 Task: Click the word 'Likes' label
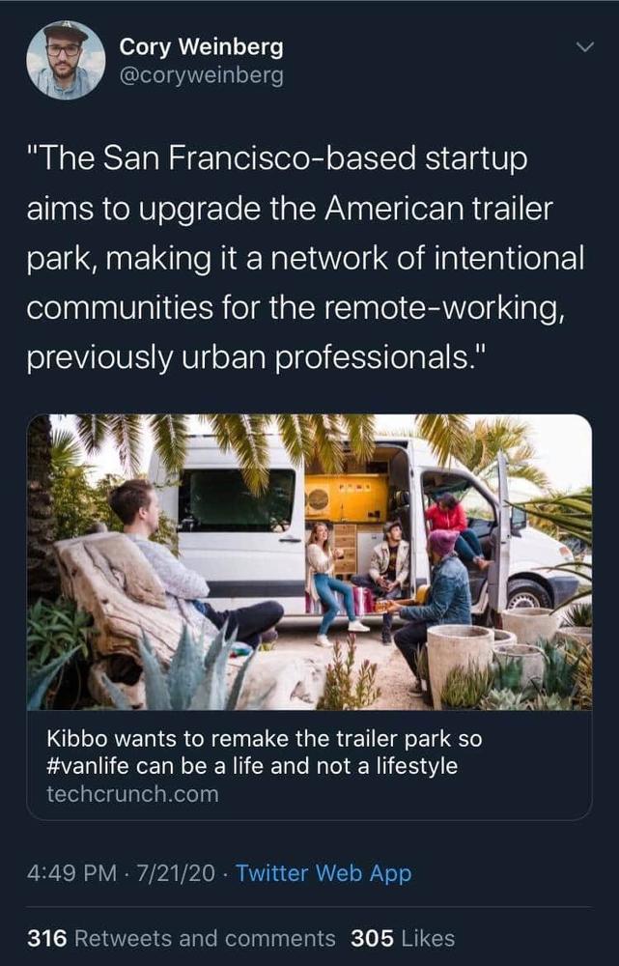tap(428, 938)
